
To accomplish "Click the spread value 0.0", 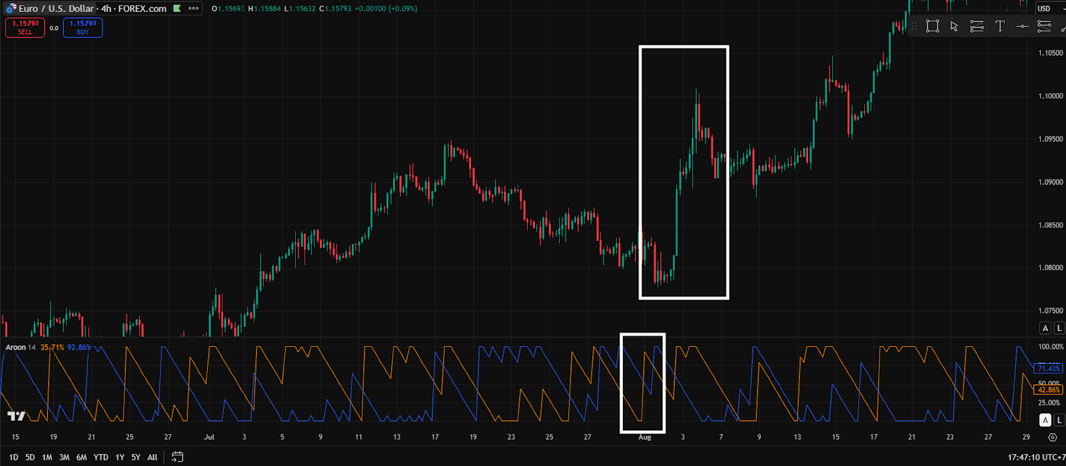I will tap(54, 28).
